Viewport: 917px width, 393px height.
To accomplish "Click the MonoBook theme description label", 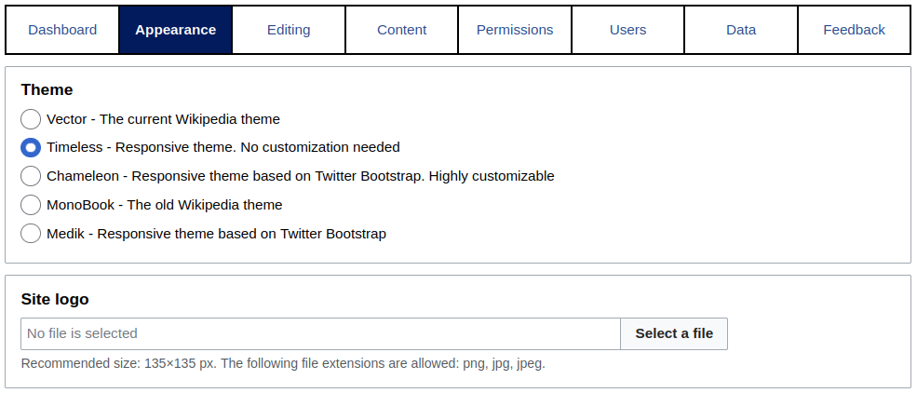I will click(x=165, y=205).
